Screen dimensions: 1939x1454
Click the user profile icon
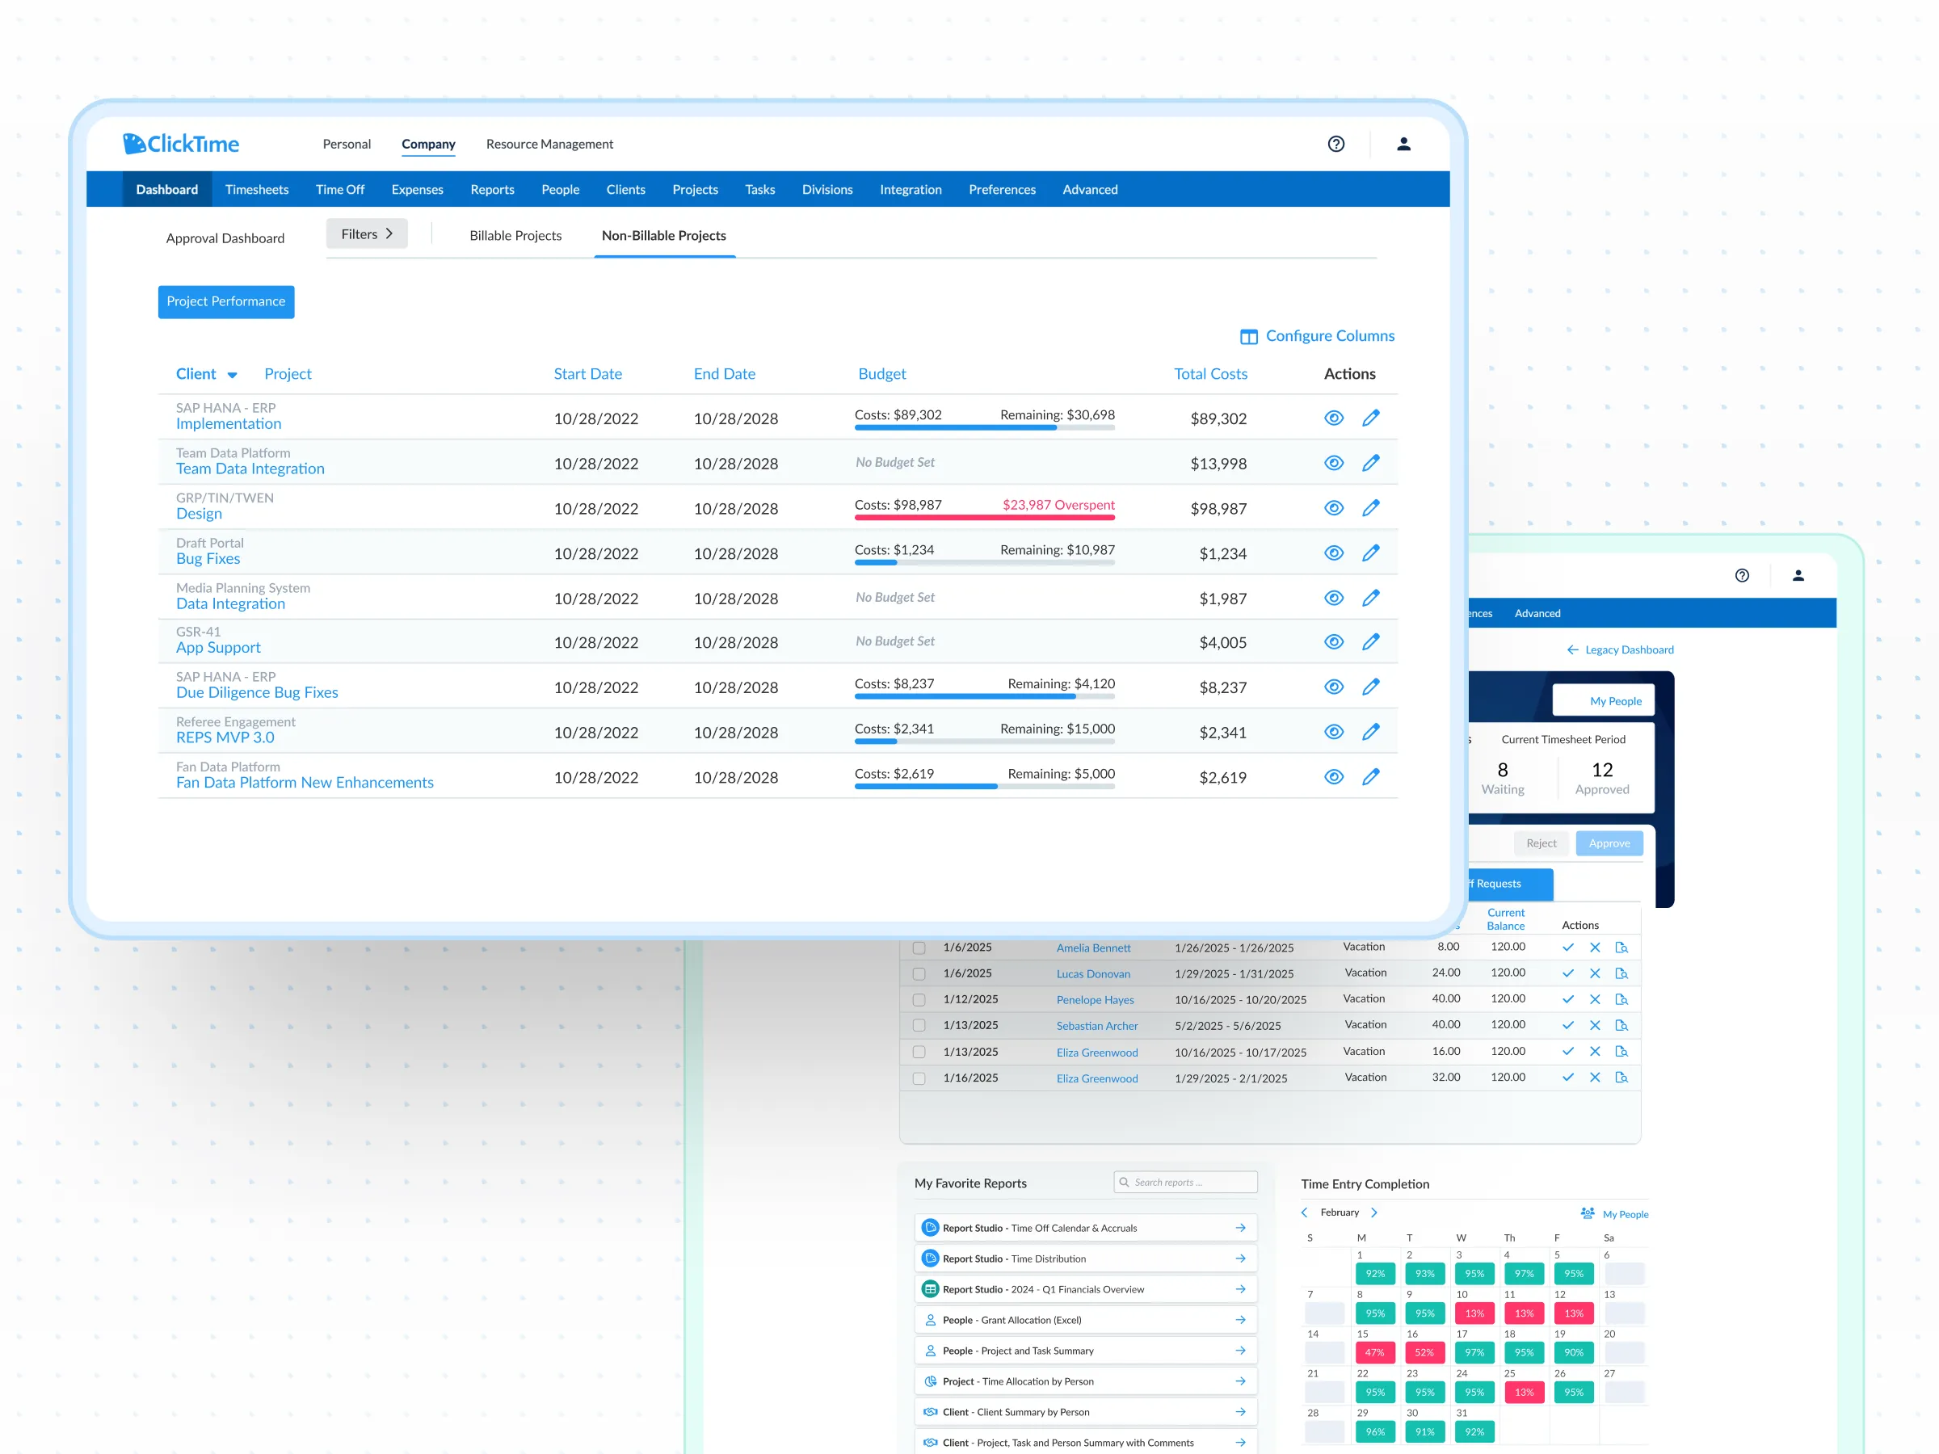point(1403,144)
